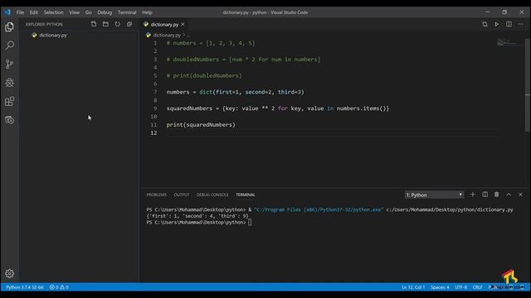
Task: Collapse all folders in Explorer
Action: pos(129,24)
